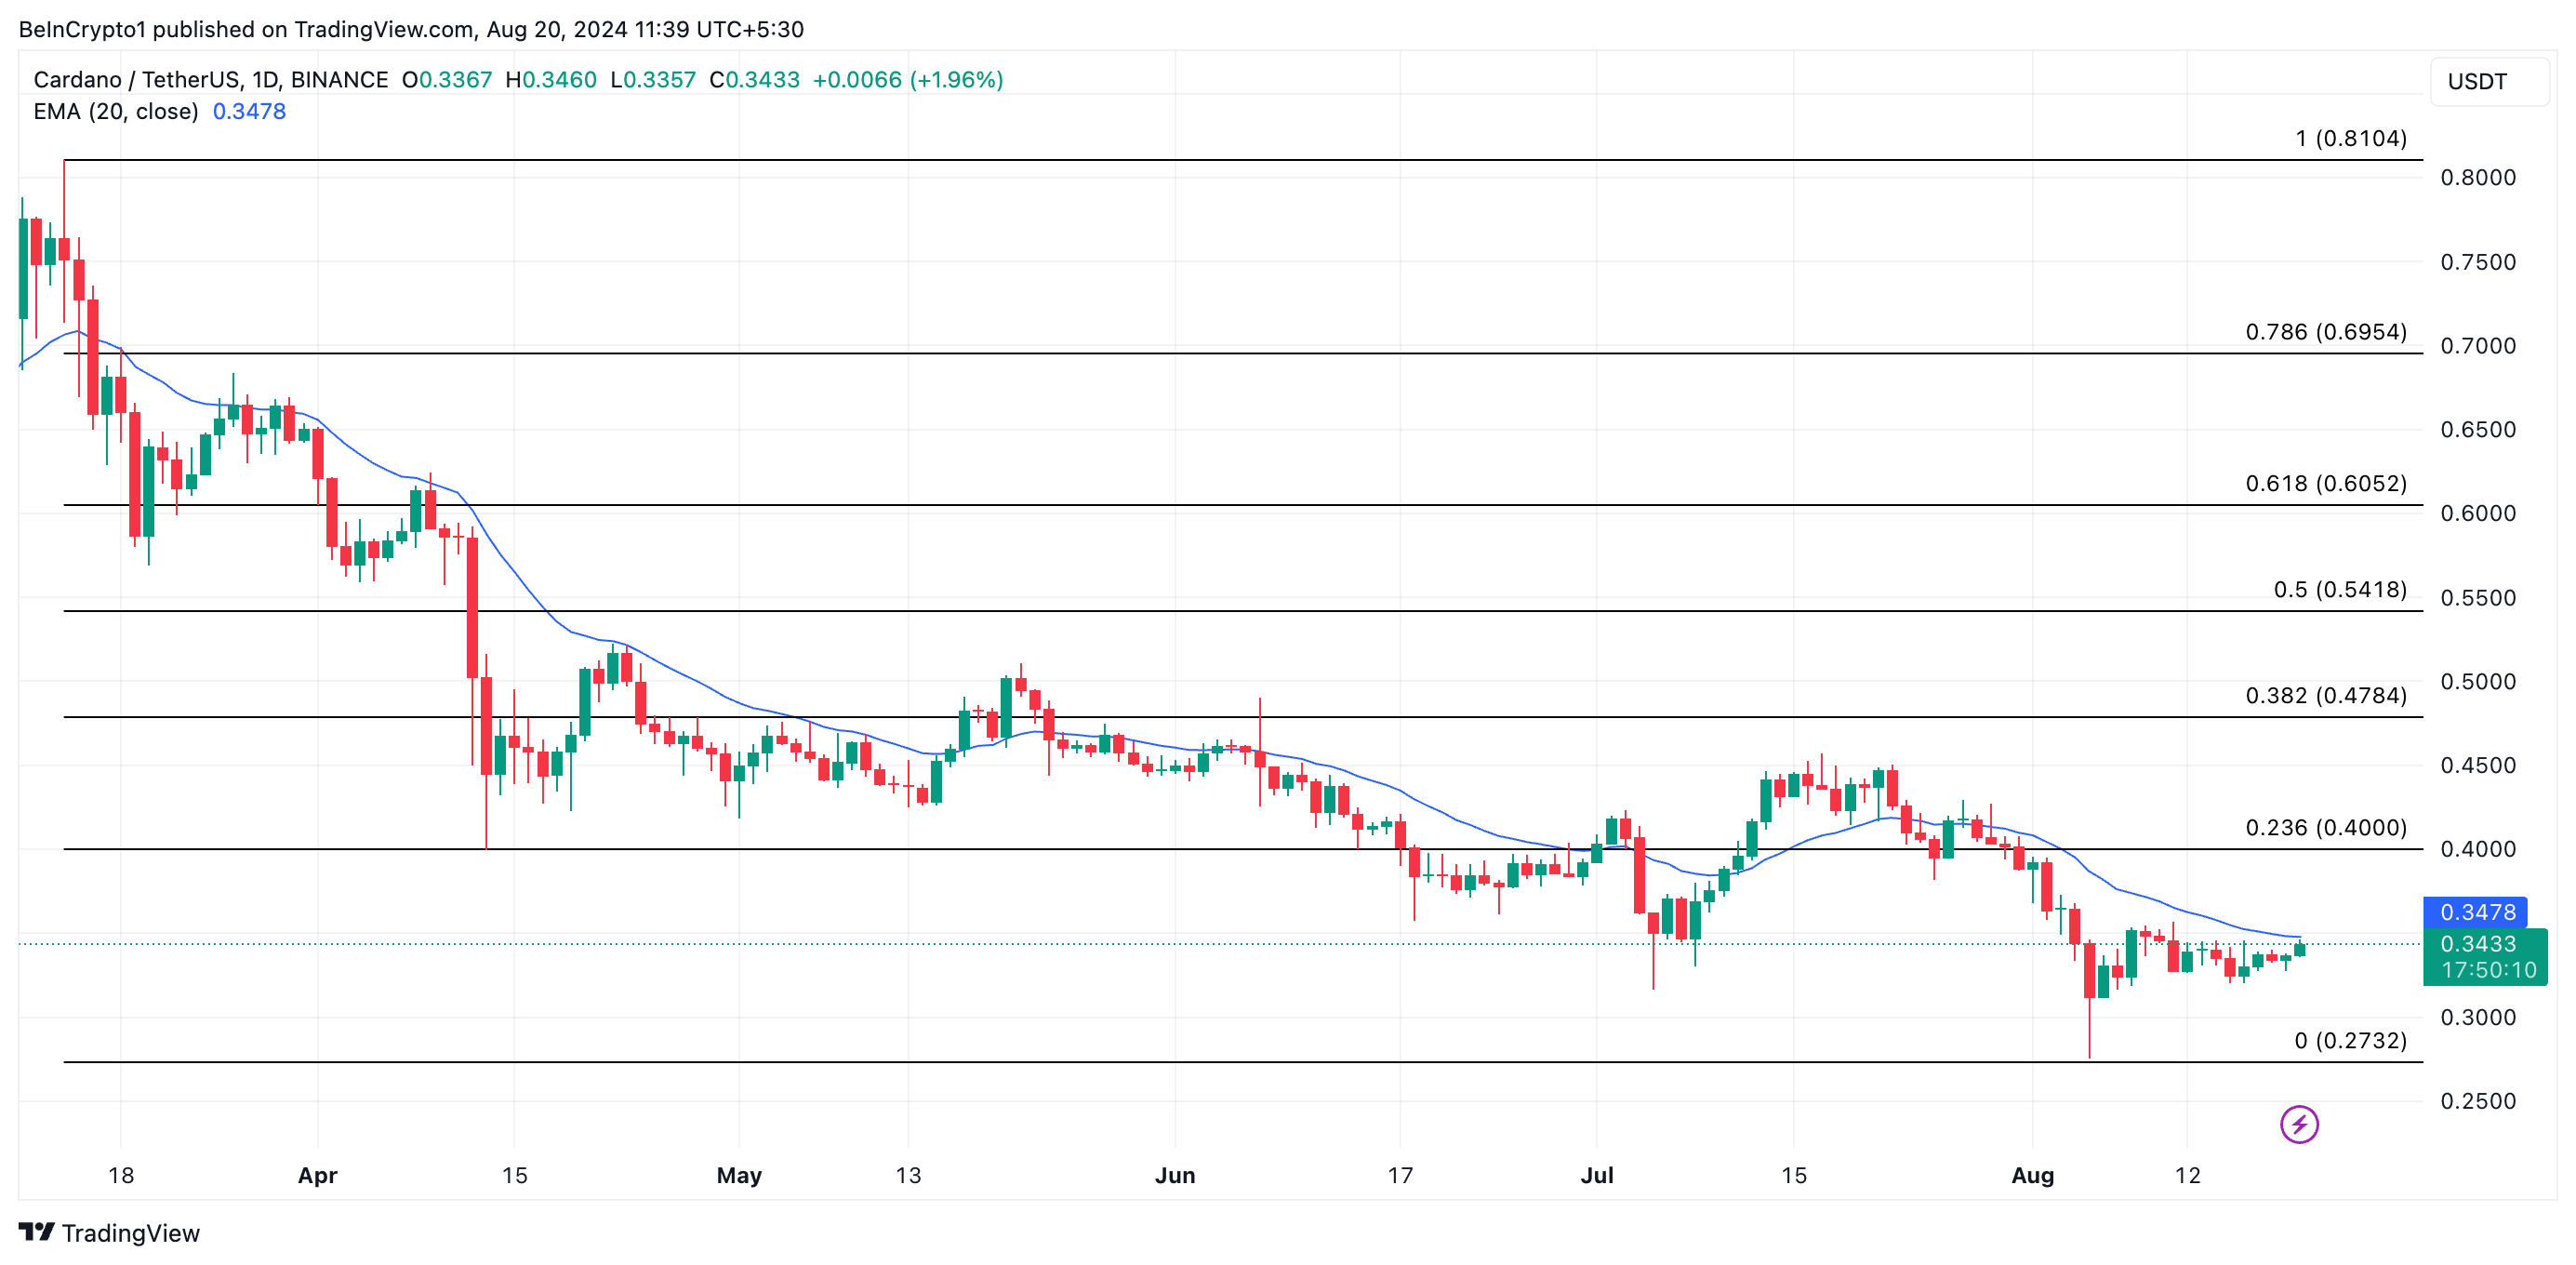Image resolution: width=2576 pixels, height=1265 pixels.
Task: Click the TradingView text link
Action: click(x=130, y=1232)
